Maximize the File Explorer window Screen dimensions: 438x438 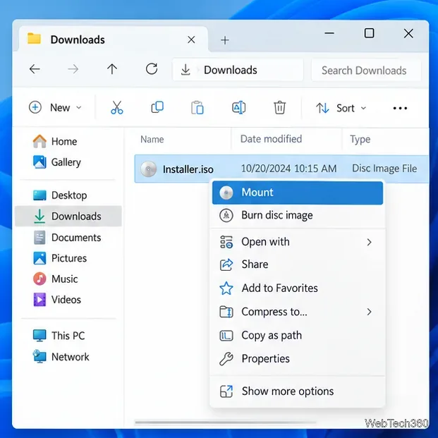(370, 33)
